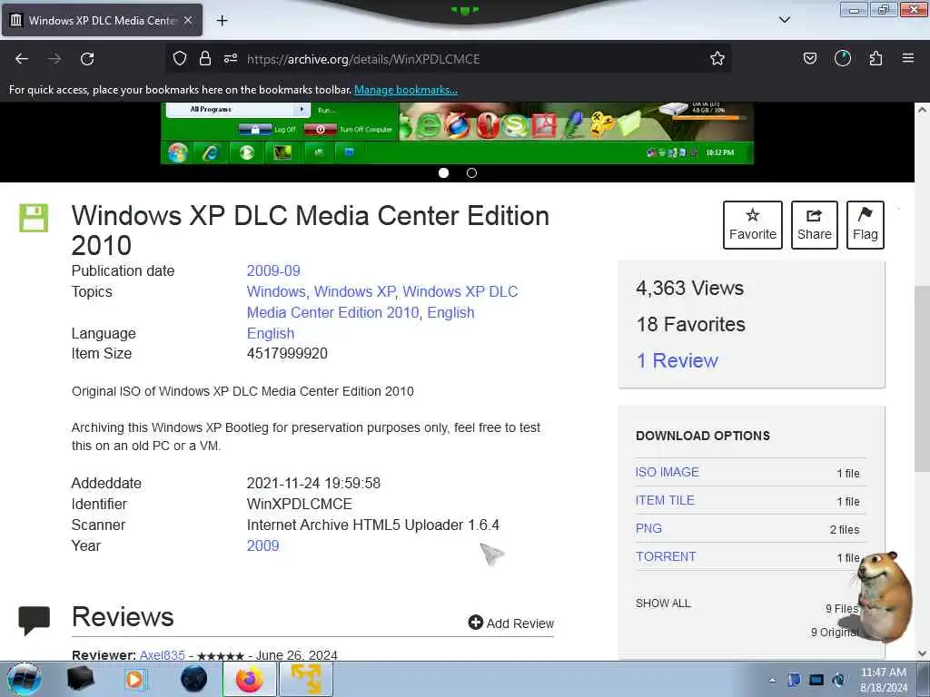Open the black box taskbar icon

click(80, 679)
